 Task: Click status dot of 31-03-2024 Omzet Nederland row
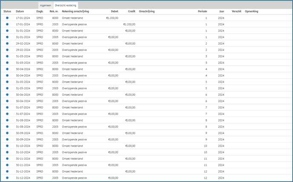click(x=7, y=56)
